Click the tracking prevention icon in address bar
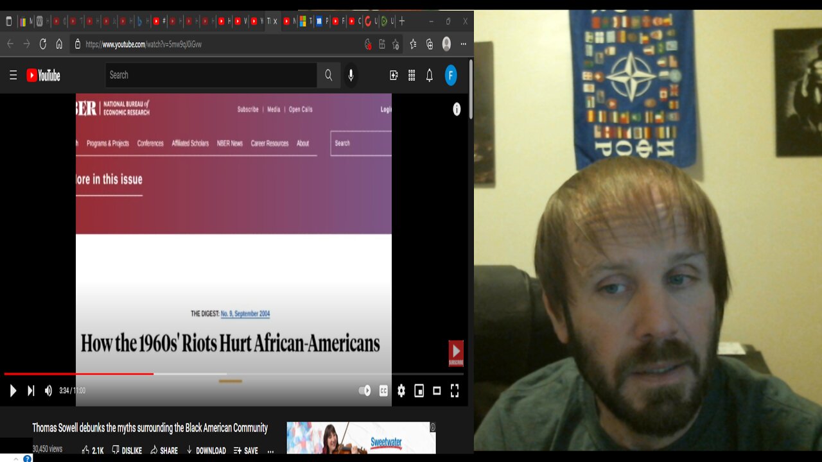This screenshot has width=822, height=462. pyautogui.click(x=368, y=44)
